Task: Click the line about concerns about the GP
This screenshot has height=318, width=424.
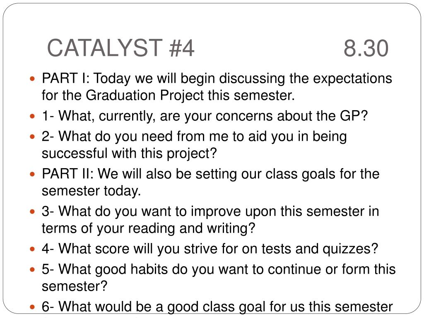Action: pyautogui.click(x=205, y=116)
